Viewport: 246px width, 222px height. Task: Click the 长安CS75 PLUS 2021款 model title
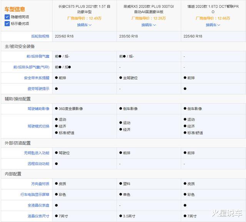[84, 9]
